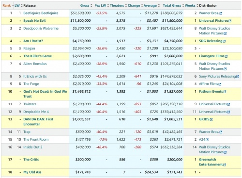Sort by Total Gross column header

pyautogui.click(x=172, y=5)
